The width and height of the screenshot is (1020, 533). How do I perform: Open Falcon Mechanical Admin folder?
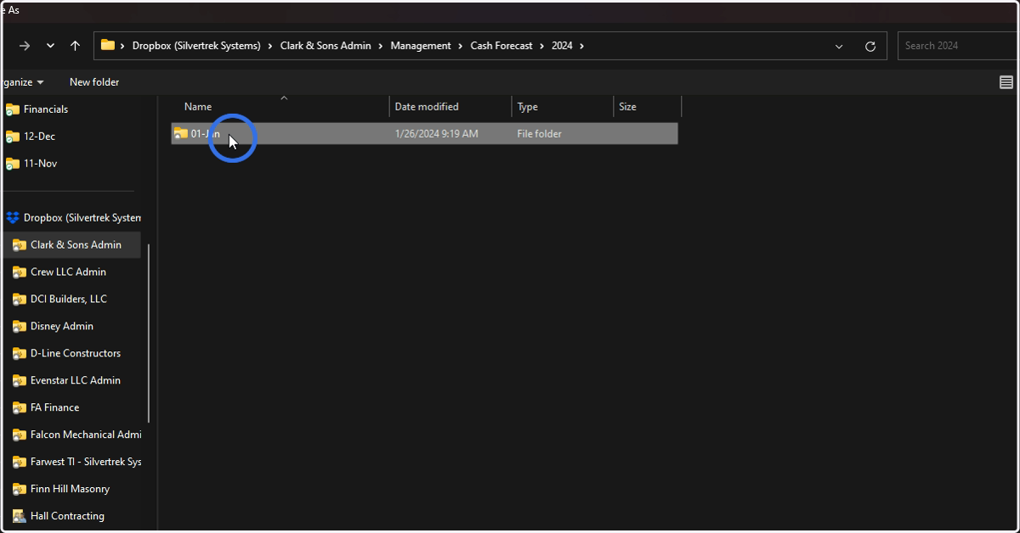click(x=86, y=435)
